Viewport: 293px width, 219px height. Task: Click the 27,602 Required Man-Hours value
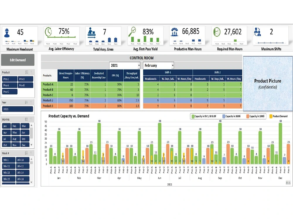click(x=233, y=32)
